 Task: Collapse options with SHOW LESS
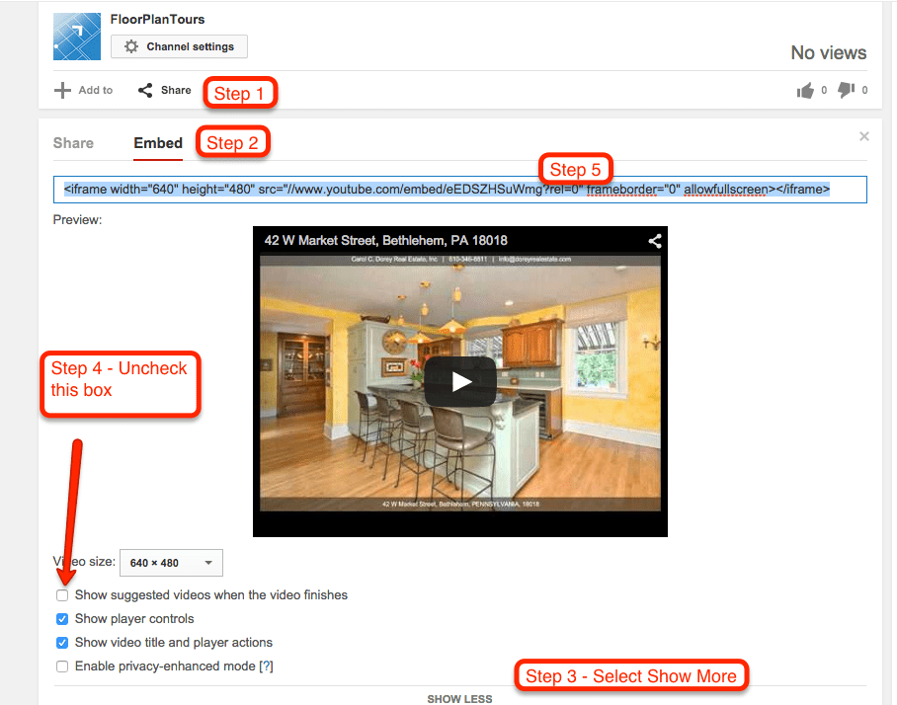tap(459, 699)
